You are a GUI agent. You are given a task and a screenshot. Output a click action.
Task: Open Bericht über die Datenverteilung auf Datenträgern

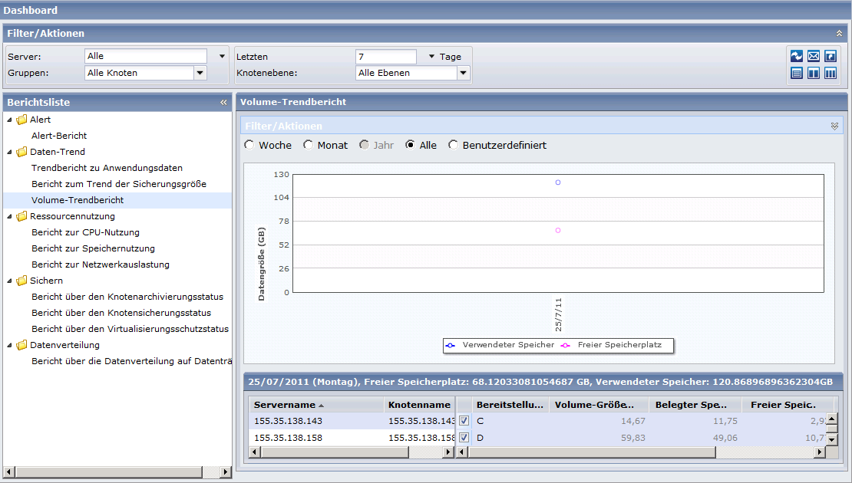pos(131,361)
